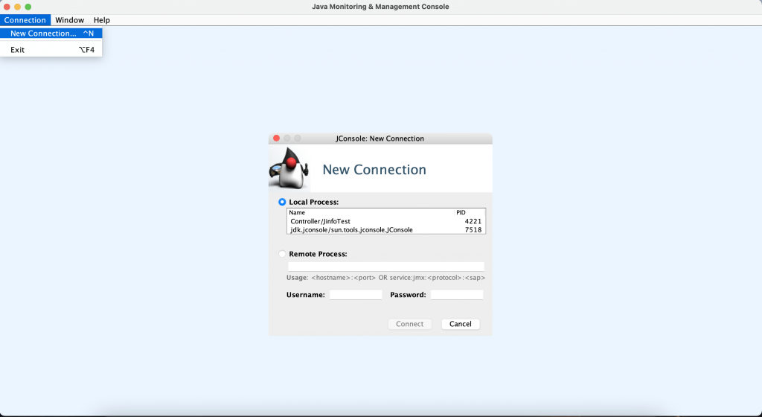Select the Remote Process radio button

[282, 254]
